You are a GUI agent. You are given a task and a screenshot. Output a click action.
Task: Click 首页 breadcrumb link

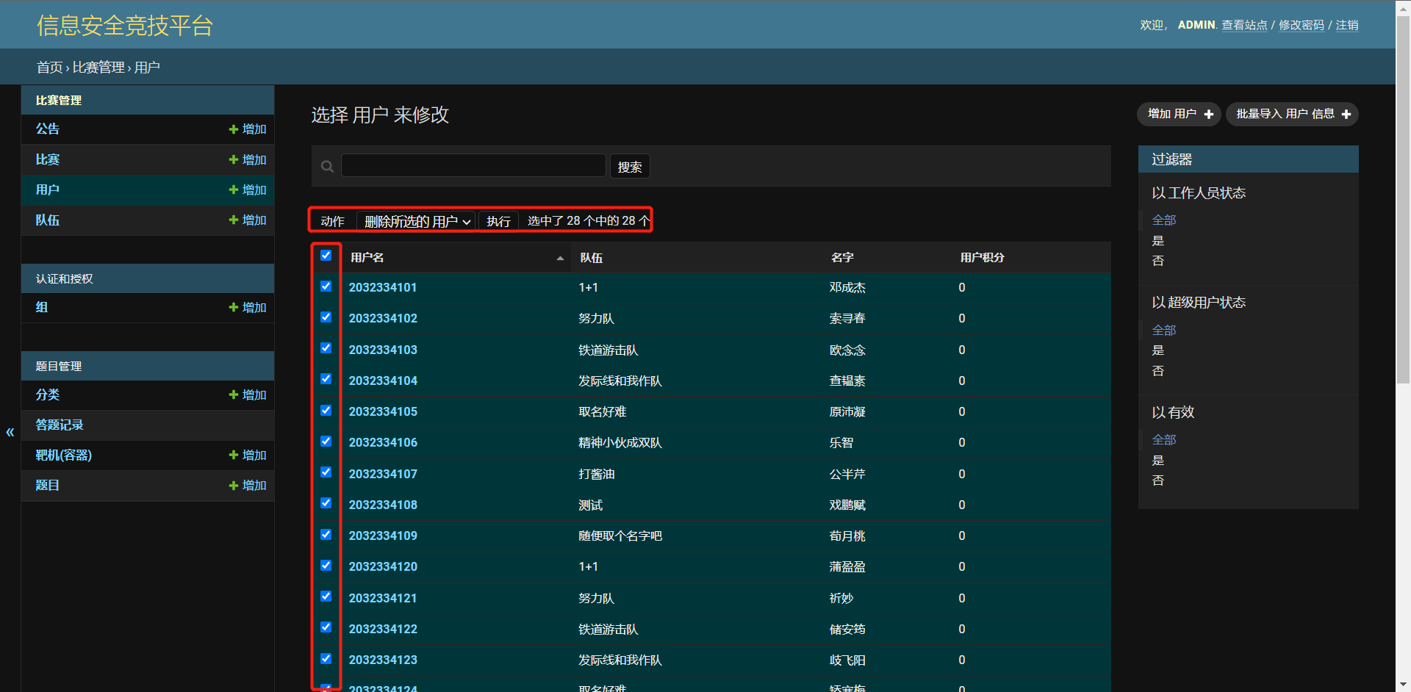point(50,67)
